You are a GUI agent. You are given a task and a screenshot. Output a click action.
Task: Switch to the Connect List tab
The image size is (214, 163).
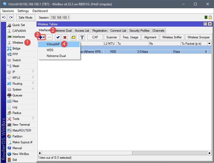pyautogui.click(x=118, y=31)
